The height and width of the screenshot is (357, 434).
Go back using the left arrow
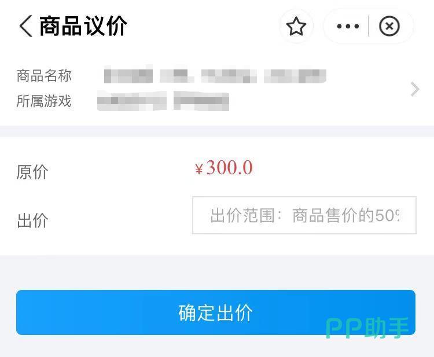pyautogui.click(x=25, y=26)
